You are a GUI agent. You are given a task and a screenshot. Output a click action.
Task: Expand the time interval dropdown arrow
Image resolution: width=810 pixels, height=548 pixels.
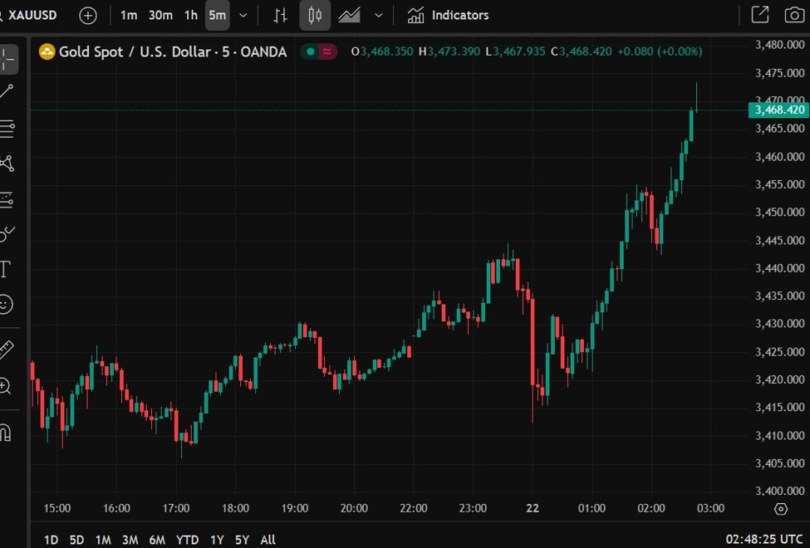coord(243,15)
